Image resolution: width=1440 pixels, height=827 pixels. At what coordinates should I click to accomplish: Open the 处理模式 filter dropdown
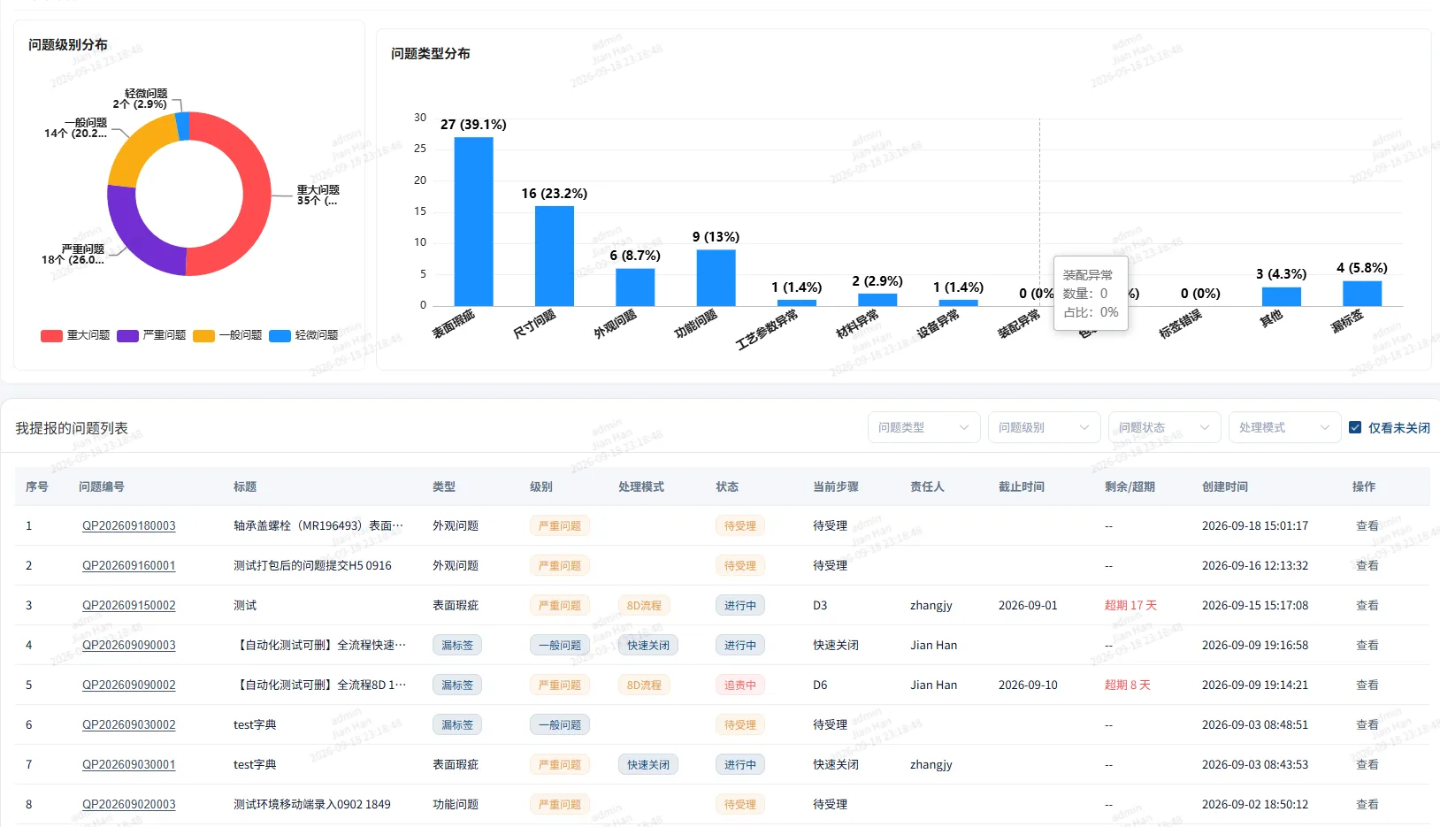tap(1284, 427)
